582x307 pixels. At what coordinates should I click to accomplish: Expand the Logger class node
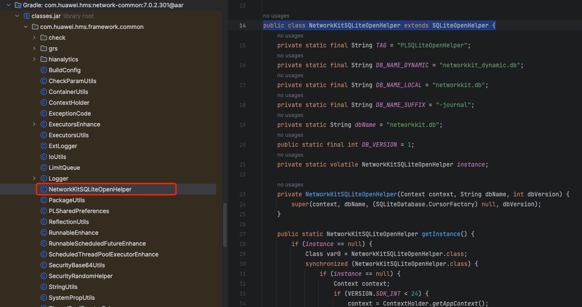point(34,178)
